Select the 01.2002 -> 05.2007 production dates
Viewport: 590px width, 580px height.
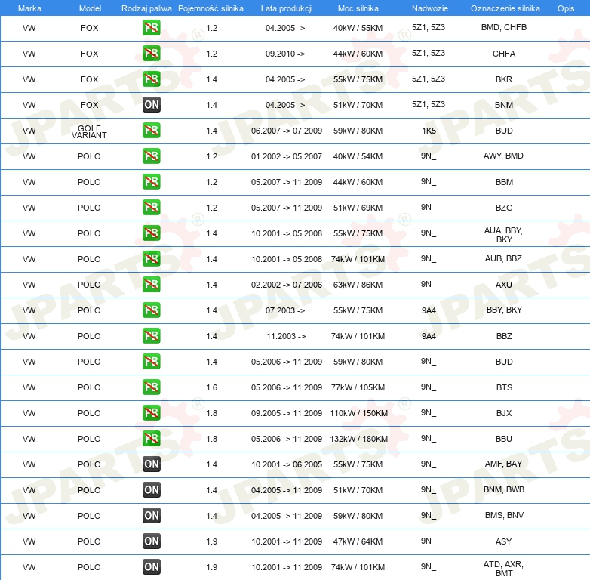(x=287, y=156)
